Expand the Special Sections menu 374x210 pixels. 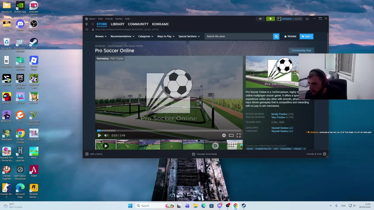tap(189, 36)
